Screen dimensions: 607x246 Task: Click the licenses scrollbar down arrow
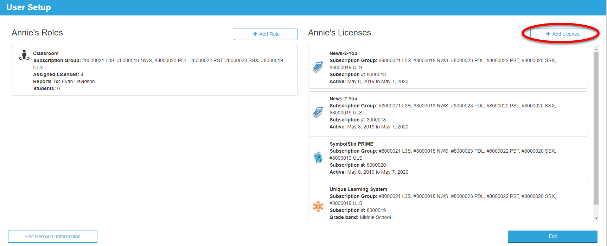(x=596, y=218)
